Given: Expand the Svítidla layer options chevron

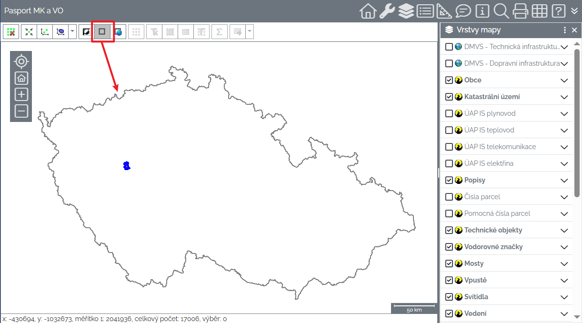Looking at the screenshot, I should tap(564, 297).
